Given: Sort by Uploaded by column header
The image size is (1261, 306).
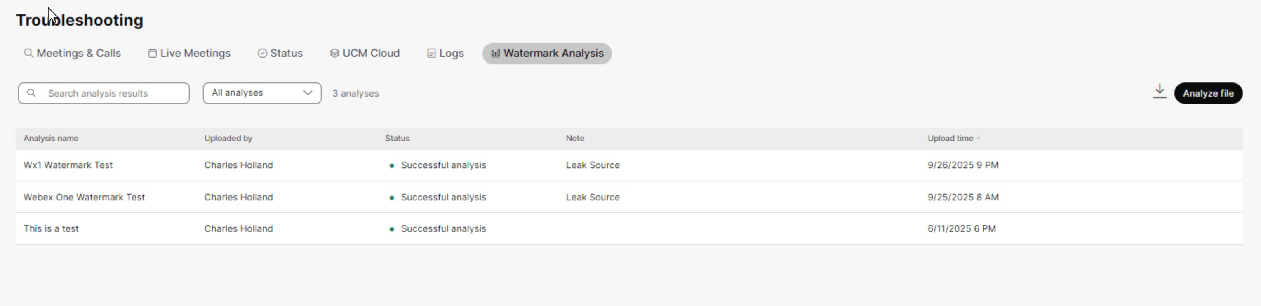Looking at the screenshot, I should click(x=228, y=139).
